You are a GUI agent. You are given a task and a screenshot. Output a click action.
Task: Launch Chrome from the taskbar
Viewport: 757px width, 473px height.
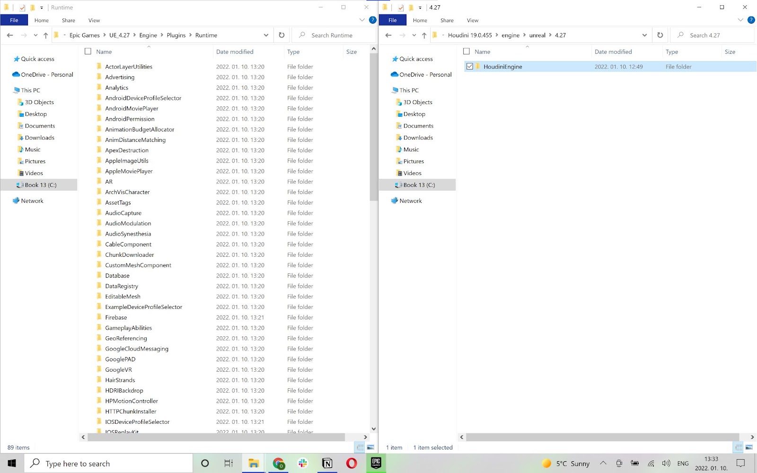(278, 464)
